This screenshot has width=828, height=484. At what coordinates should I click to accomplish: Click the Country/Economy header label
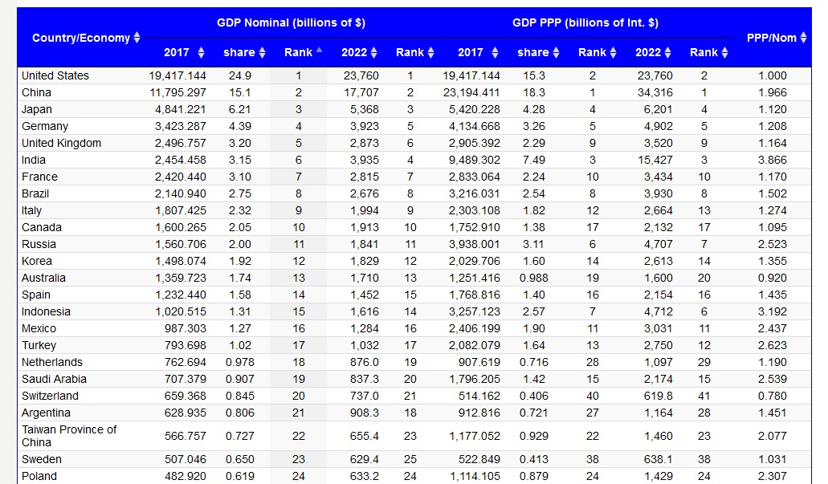(x=81, y=38)
